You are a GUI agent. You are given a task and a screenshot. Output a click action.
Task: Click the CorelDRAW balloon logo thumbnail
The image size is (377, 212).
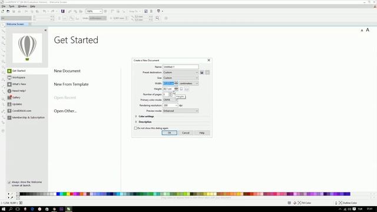pos(27,48)
